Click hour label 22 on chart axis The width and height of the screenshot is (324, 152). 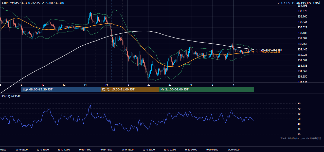170,85
